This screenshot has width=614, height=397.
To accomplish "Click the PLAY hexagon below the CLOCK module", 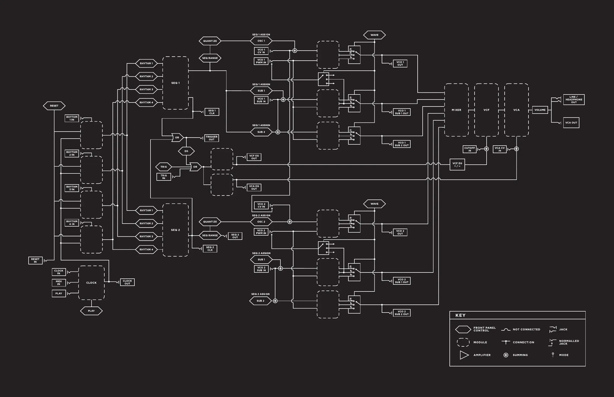I will click(91, 311).
